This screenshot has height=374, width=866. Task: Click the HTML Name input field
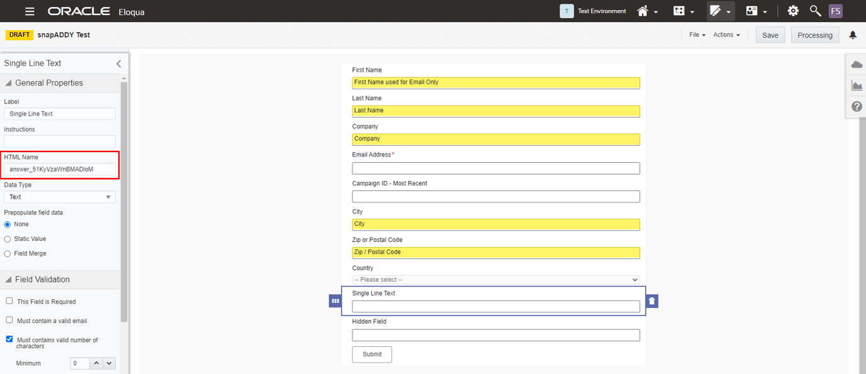(x=60, y=169)
